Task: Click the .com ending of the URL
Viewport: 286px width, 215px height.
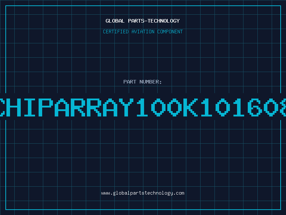Action: point(179,193)
